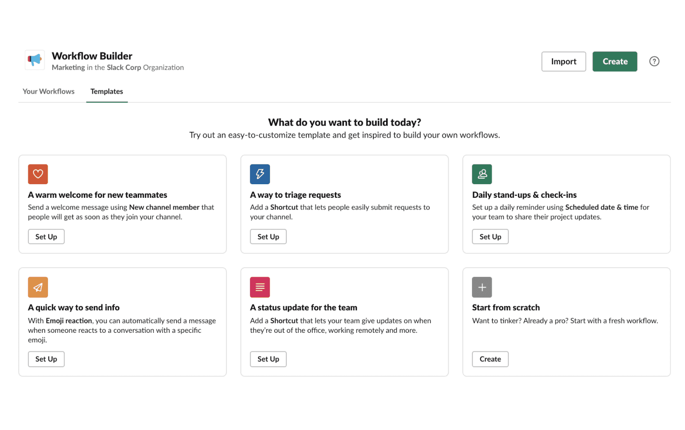Set up a quick way to send info
This screenshot has width=685, height=430.
pyautogui.click(x=46, y=359)
